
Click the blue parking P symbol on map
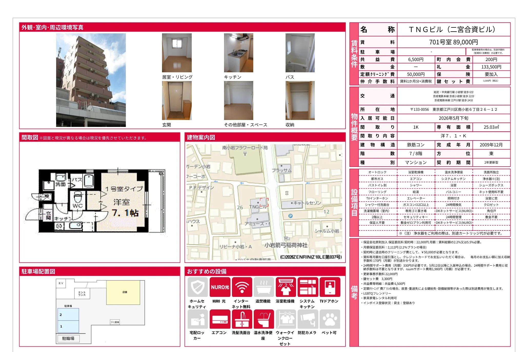point(290,216)
